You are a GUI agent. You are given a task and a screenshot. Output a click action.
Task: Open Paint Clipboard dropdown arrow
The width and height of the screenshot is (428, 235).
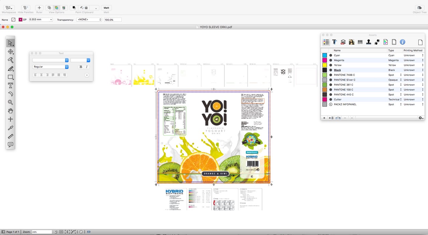pyautogui.click(x=96, y=8)
